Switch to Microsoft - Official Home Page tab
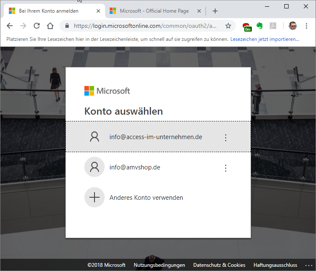Image resolution: width=316 pixels, height=271 pixels. tap(154, 11)
